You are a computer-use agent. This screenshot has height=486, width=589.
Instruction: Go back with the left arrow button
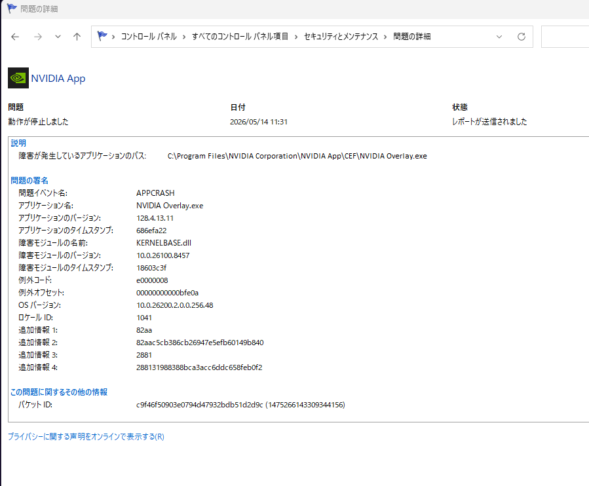[15, 37]
